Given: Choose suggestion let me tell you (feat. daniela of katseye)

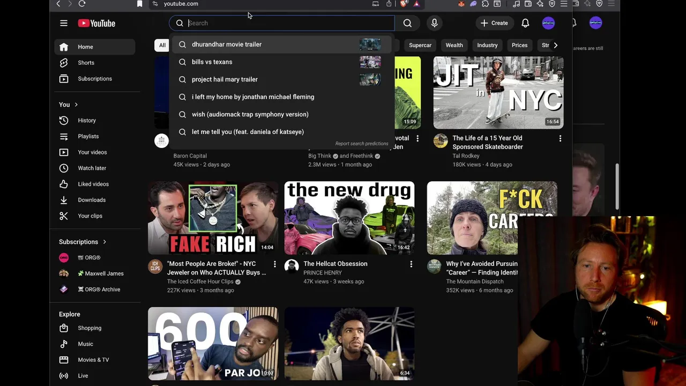Looking at the screenshot, I should (282, 132).
